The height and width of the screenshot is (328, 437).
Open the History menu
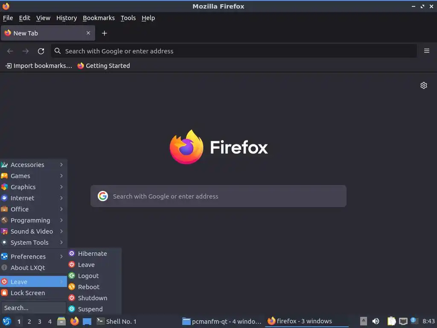tap(67, 18)
